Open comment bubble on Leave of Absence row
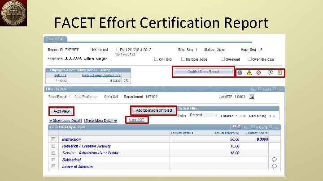The height and width of the screenshot is (181, 323). [274, 166]
